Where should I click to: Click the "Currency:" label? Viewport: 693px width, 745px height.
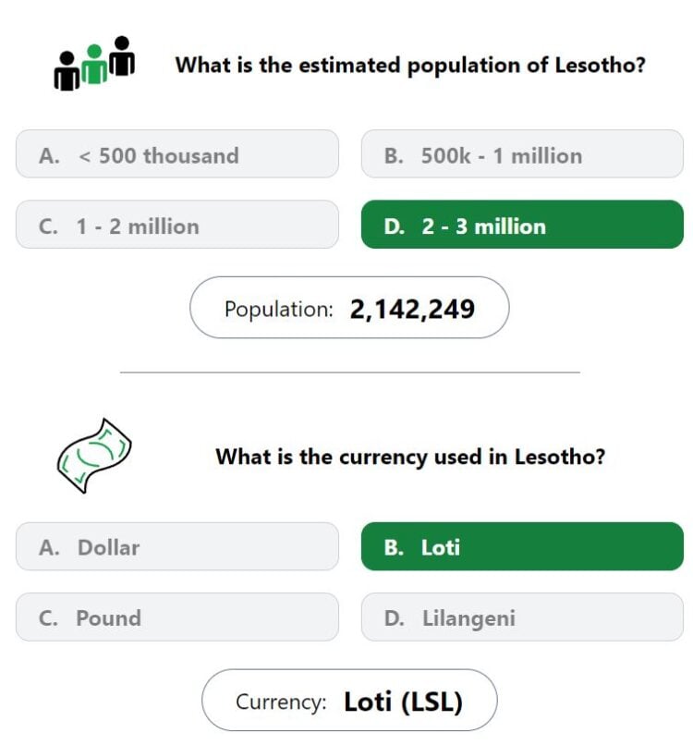point(281,702)
